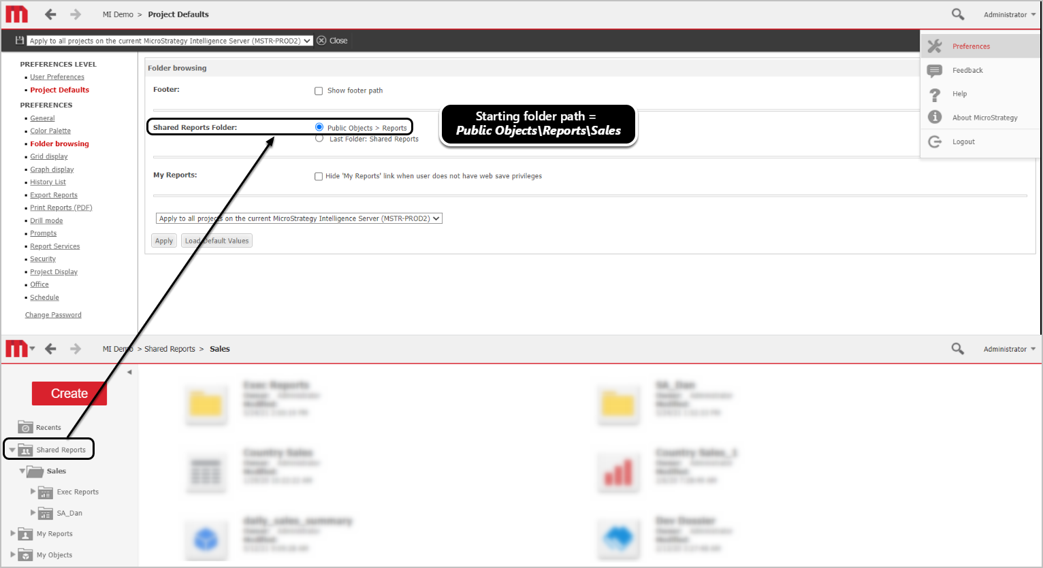This screenshot has width=1043, height=568.
Task: Open the blurred SA_Dan folder thumbnail
Action: coord(618,403)
